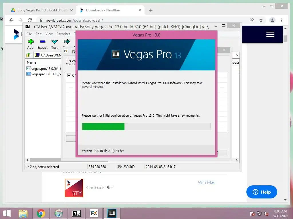Reload the NewBlue download page
The height and width of the screenshot is (219, 293).
coord(30,20)
